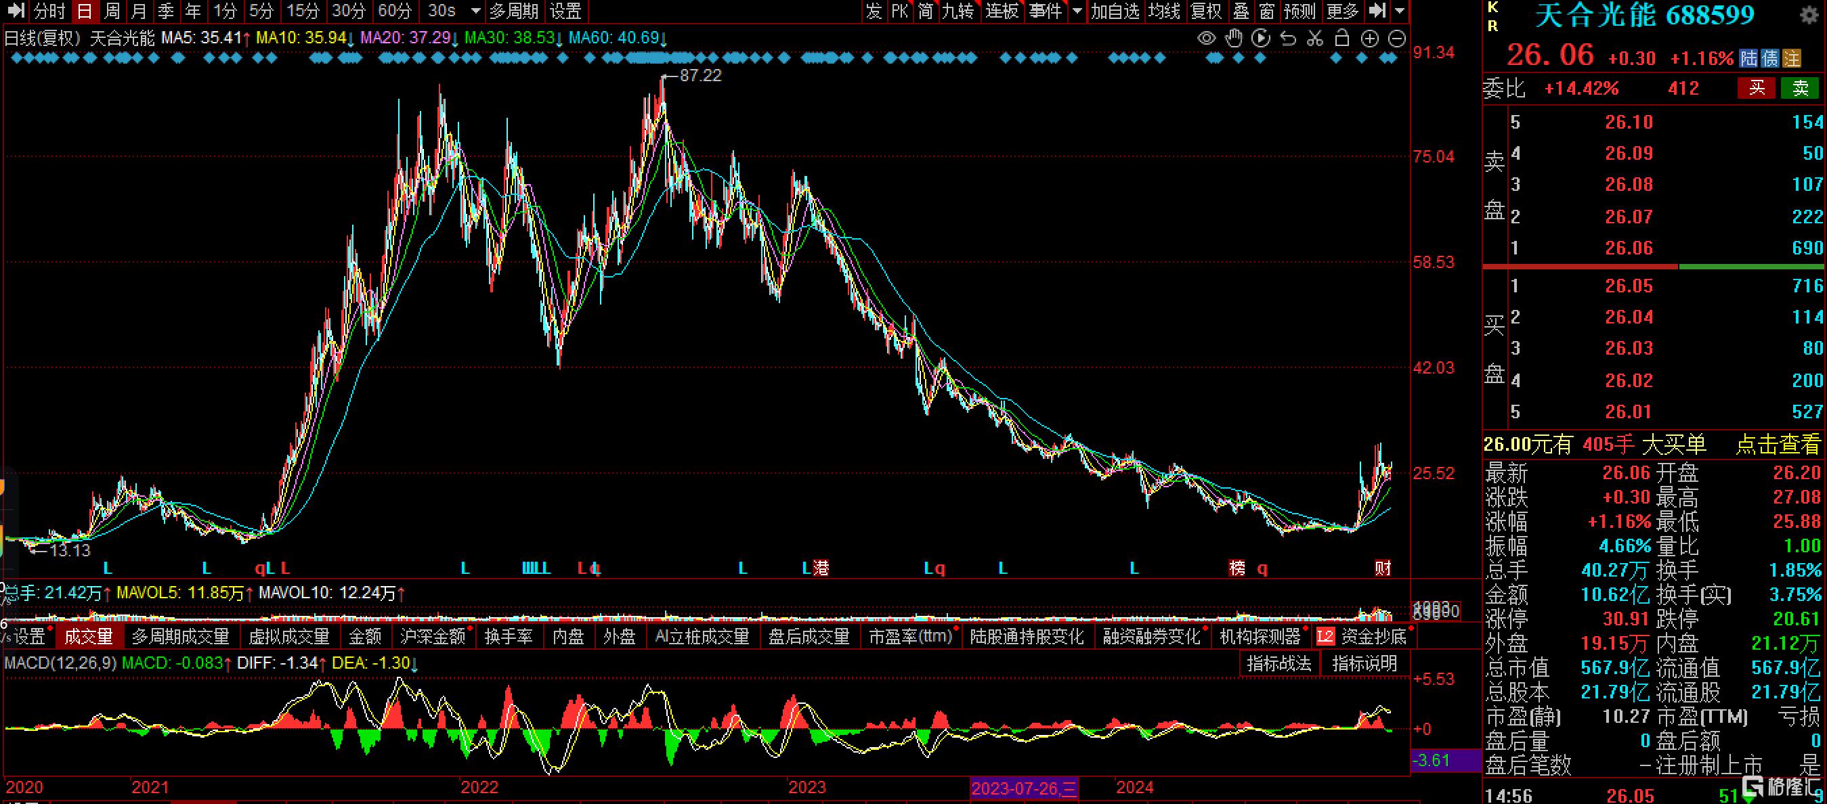Click the 港 marker on chart
This screenshot has height=804, width=1827.
[x=821, y=568]
